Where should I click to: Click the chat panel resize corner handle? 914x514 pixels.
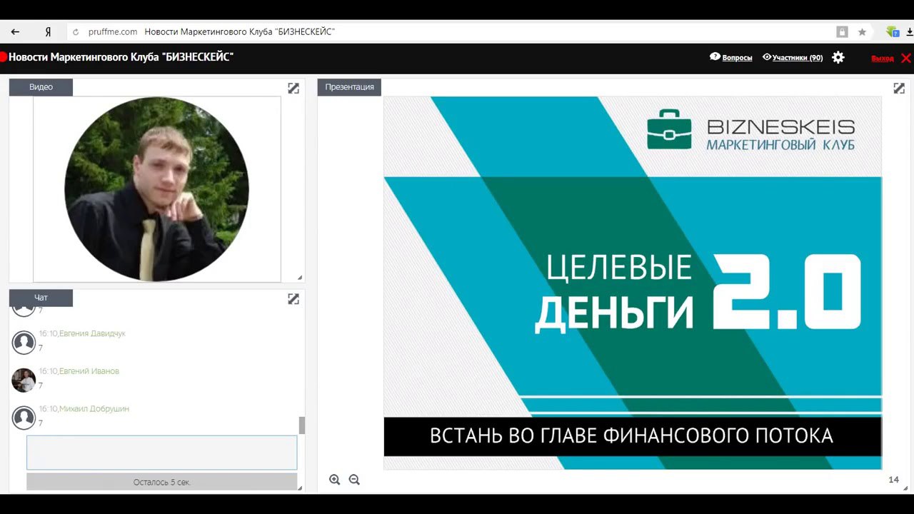click(300, 488)
